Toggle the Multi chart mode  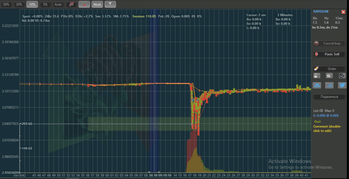(97, 4)
